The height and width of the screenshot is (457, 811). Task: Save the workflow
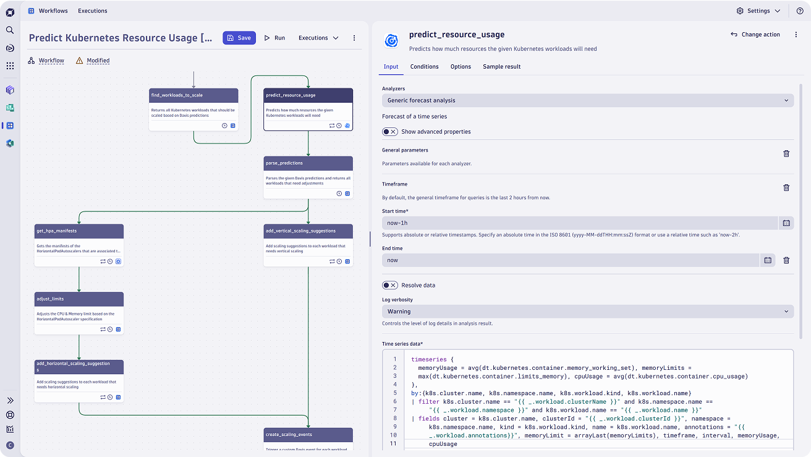click(x=239, y=38)
